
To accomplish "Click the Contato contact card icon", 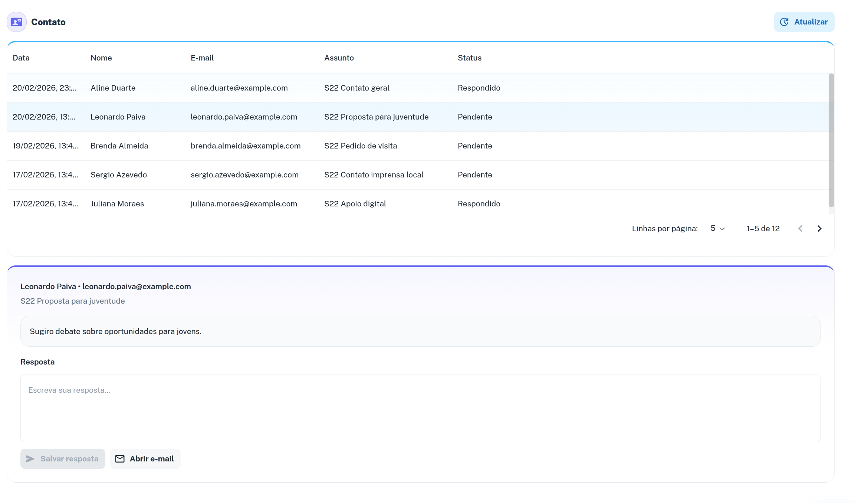I will tap(17, 22).
